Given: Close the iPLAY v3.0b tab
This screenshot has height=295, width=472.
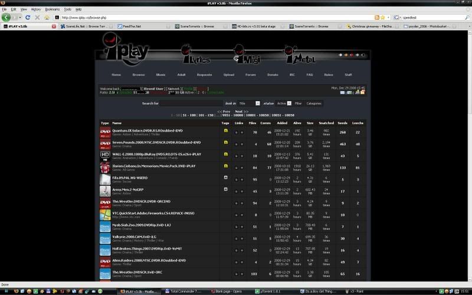Looking at the screenshot, I should tap(54, 27).
